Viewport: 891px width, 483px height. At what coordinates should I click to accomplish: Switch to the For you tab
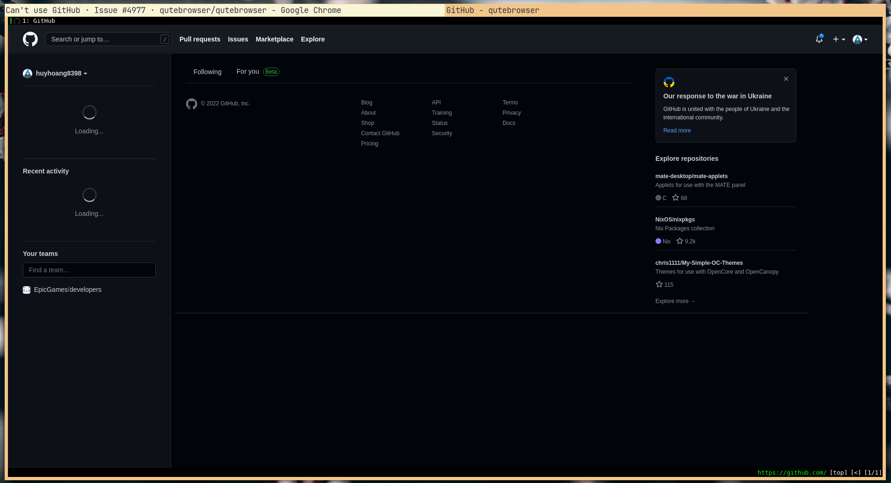pos(248,71)
